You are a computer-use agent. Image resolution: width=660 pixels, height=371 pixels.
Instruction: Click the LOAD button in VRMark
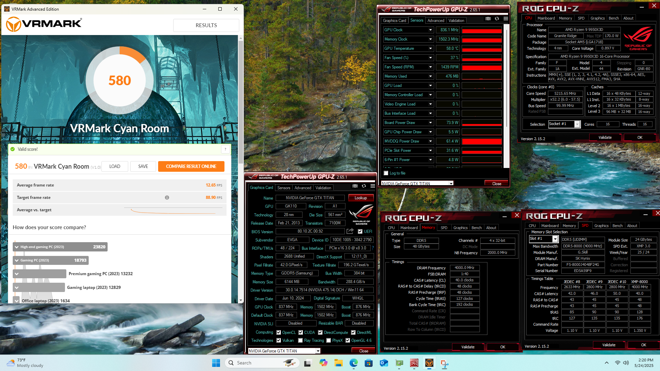click(x=115, y=166)
